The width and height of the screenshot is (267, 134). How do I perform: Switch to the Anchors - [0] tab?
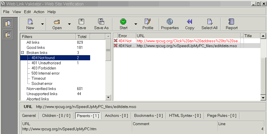pos(116,116)
